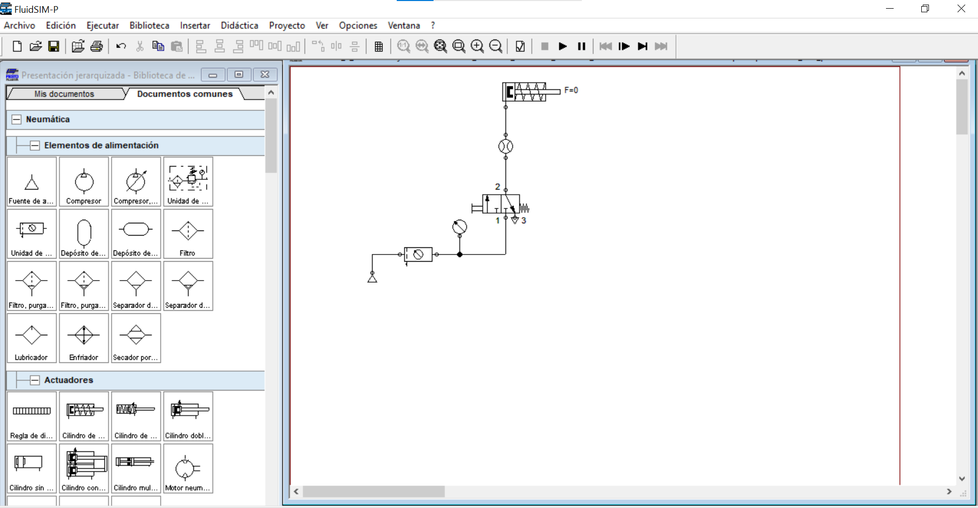Click the canvas horizontal scrollbar thumb
Image resolution: width=978 pixels, height=508 pixels.
click(x=373, y=492)
